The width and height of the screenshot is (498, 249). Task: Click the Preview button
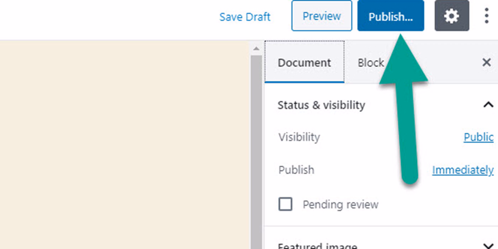[x=321, y=16]
